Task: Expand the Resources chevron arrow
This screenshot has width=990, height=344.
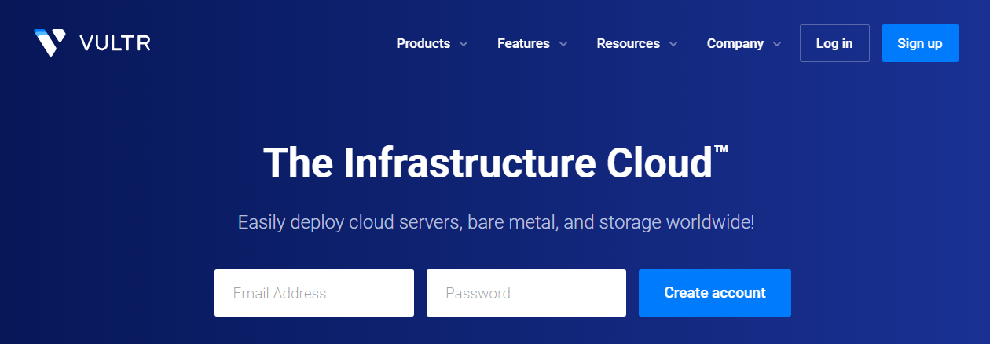Action: (x=673, y=44)
